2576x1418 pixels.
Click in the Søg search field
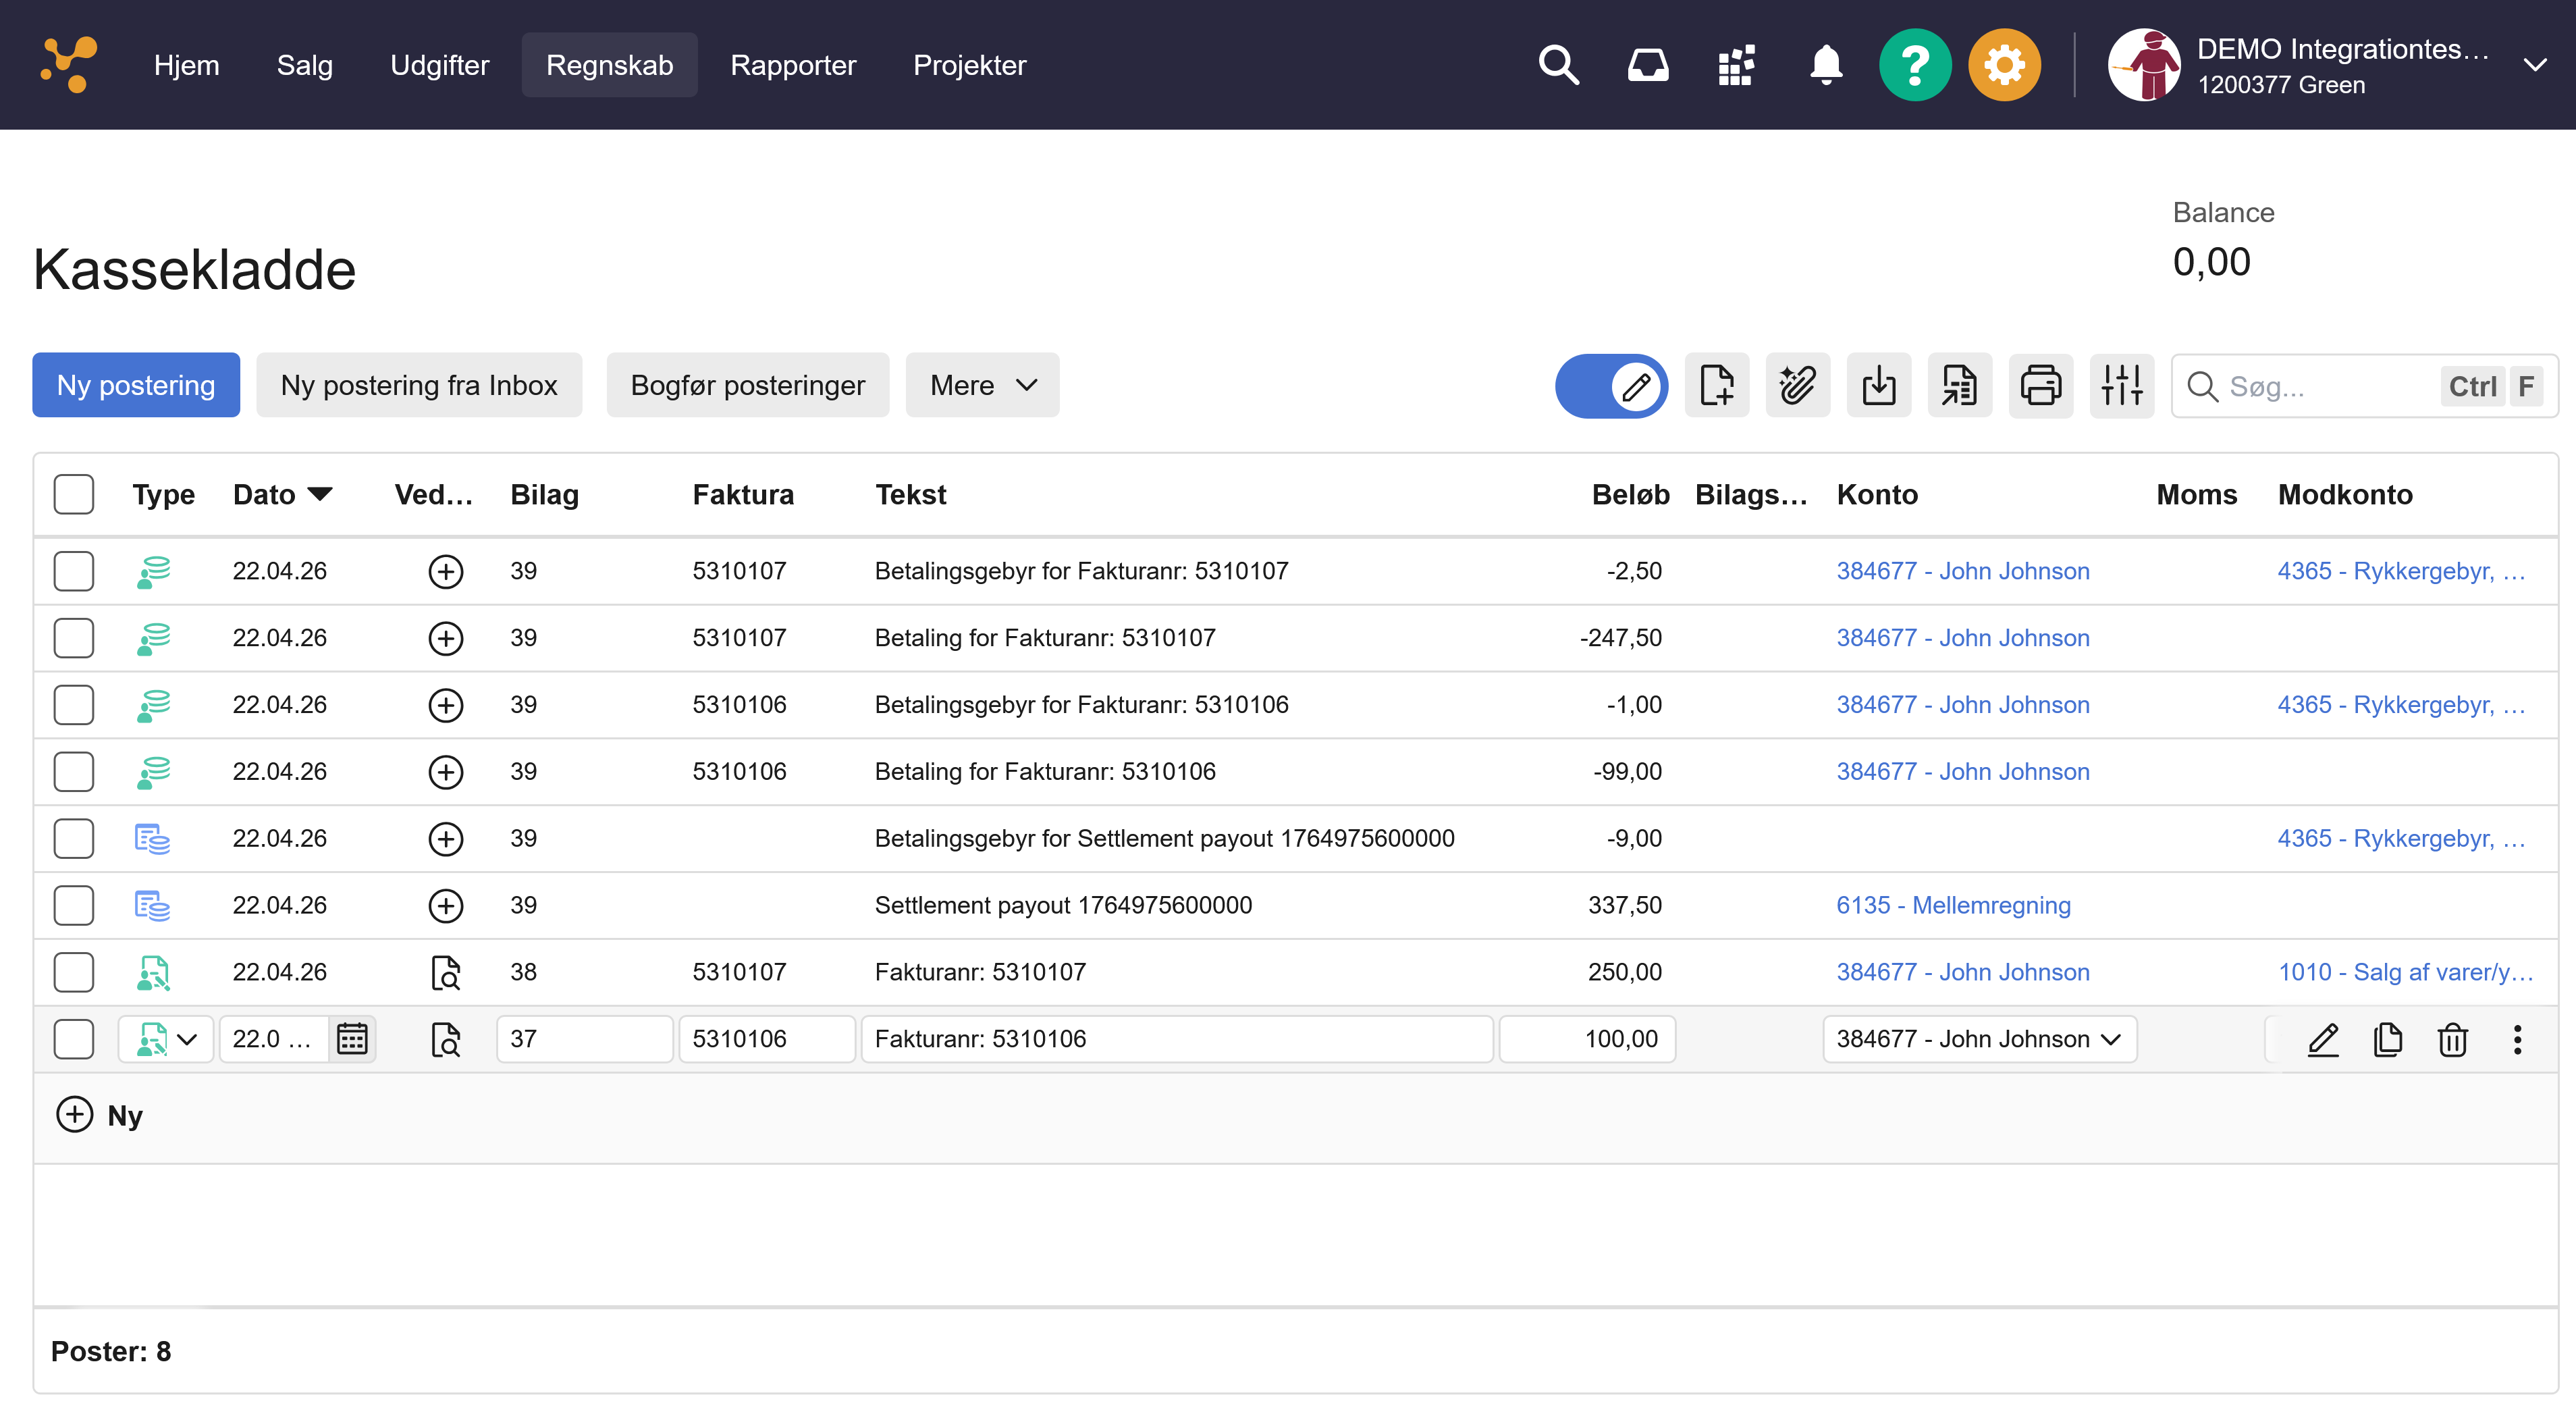[x=2320, y=386]
